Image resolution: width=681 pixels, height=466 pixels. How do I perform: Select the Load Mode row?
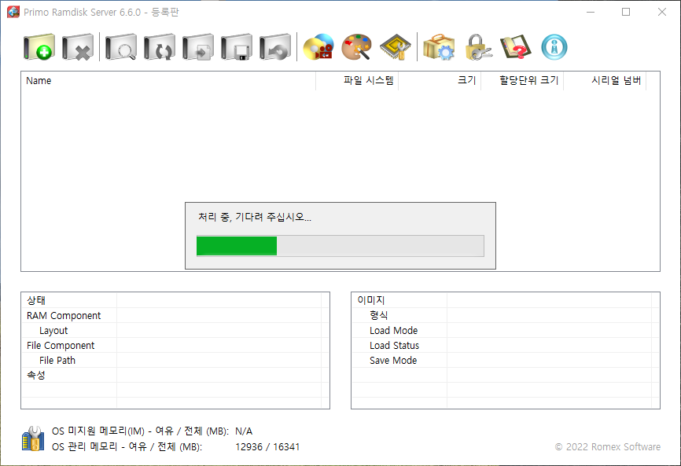click(x=506, y=330)
